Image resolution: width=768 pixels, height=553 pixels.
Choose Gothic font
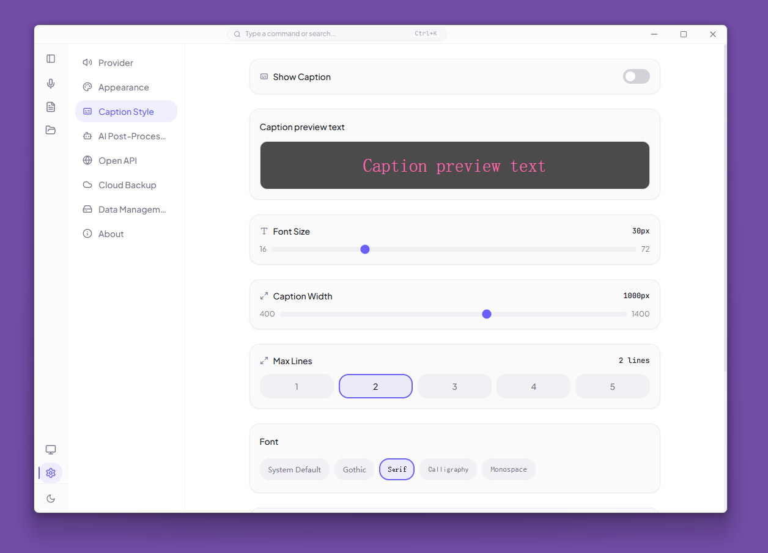coord(354,469)
